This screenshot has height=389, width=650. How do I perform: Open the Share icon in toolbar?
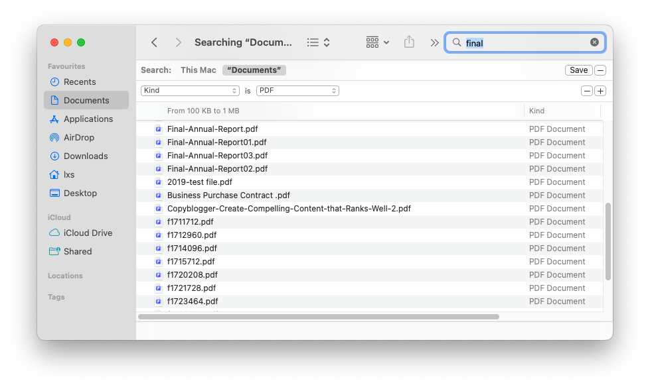(409, 42)
